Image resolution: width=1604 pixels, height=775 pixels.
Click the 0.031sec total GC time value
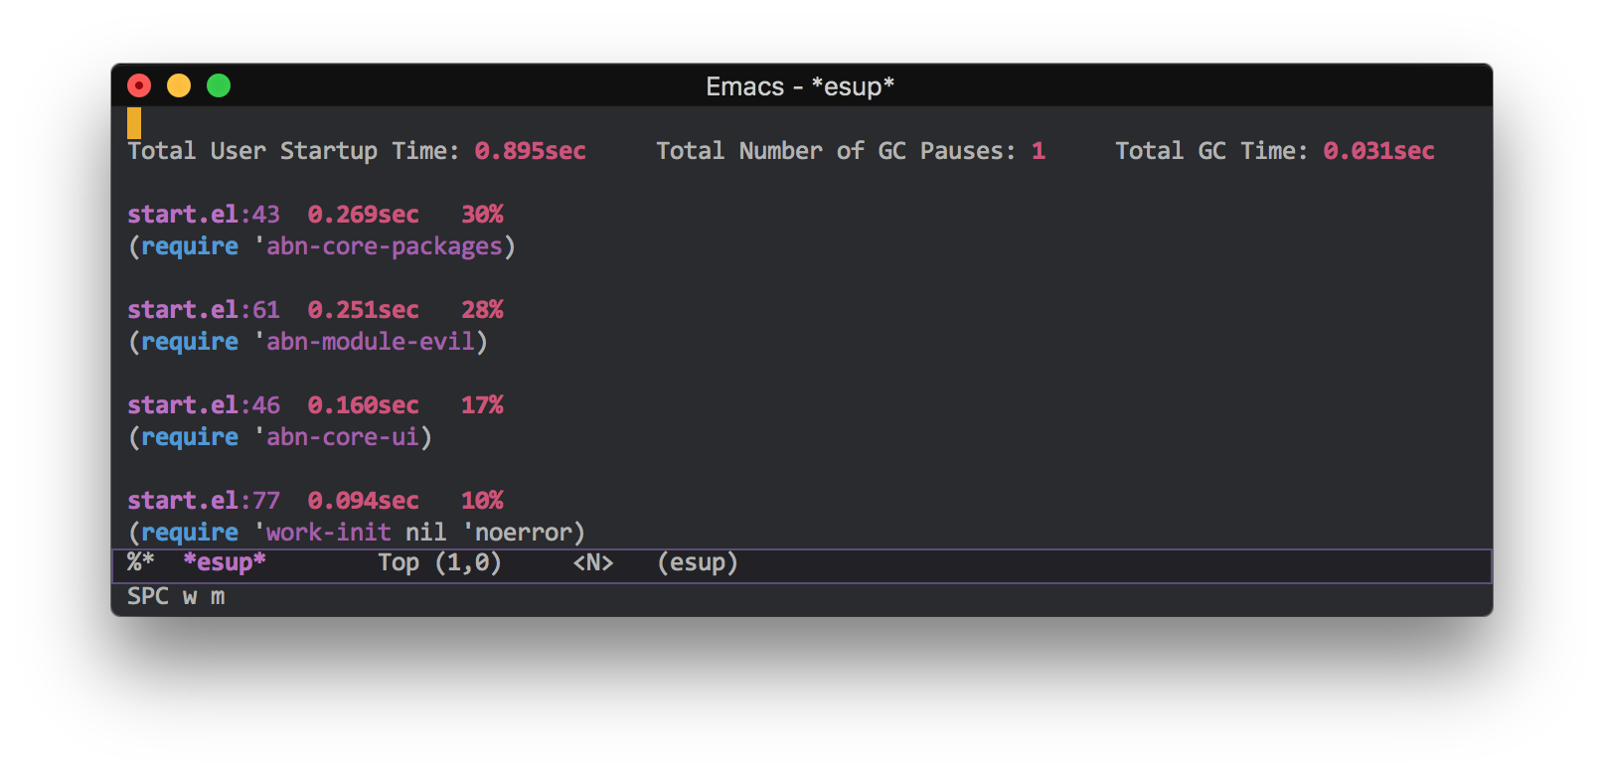[1378, 151]
